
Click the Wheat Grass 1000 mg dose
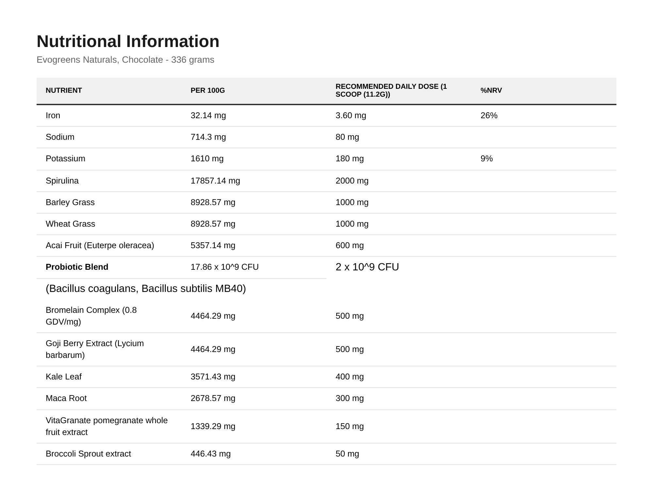click(352, 224)
